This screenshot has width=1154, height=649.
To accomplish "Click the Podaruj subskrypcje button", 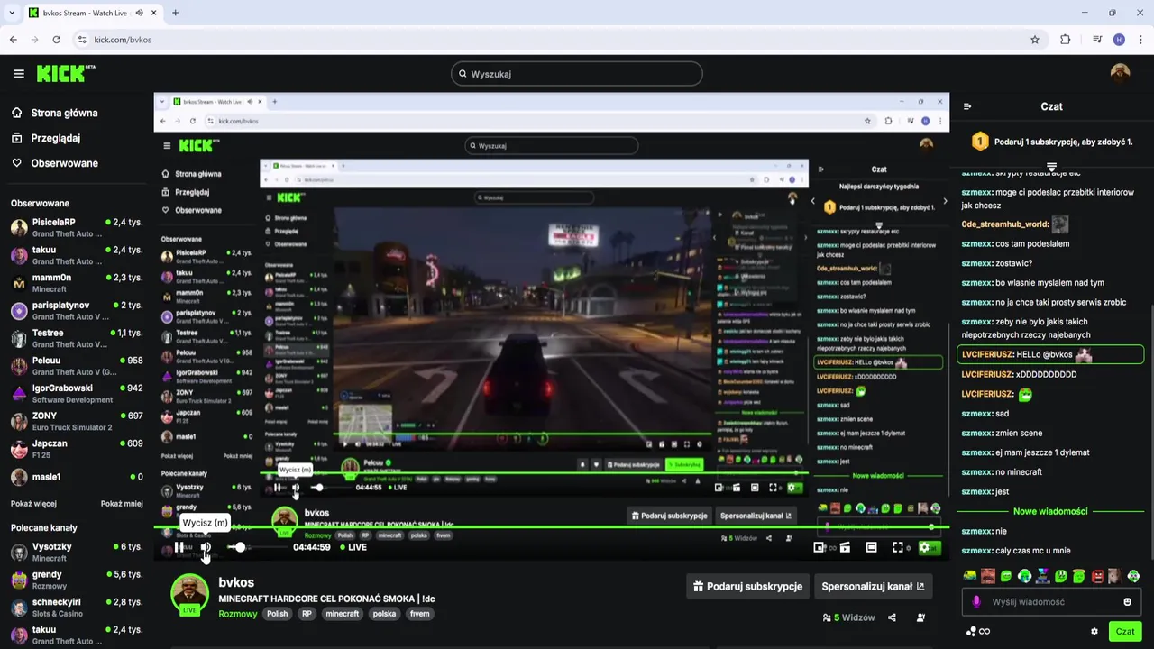I will [x=747, y=586].
